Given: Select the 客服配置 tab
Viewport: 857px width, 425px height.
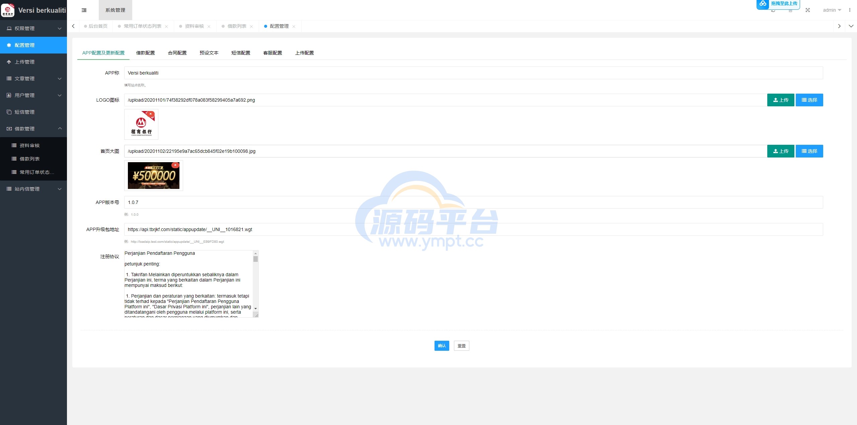Looking at the screenshot, I should point(272,53).
